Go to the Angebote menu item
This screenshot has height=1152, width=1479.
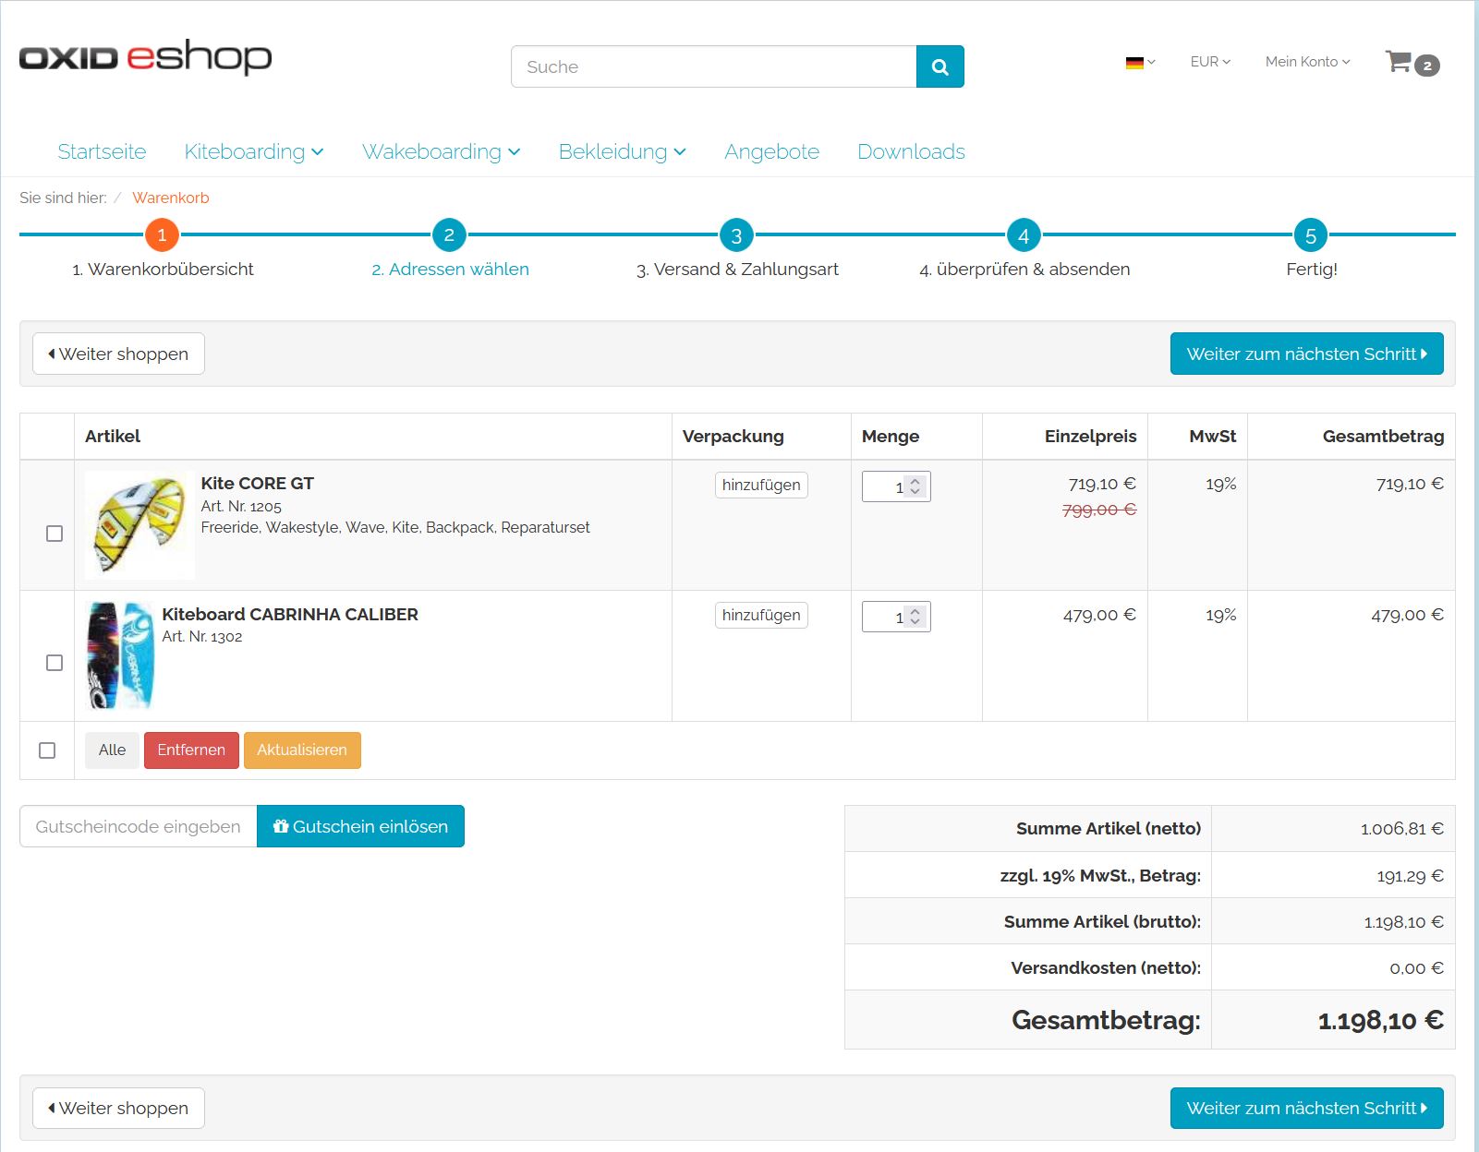[x=771, y=151]
